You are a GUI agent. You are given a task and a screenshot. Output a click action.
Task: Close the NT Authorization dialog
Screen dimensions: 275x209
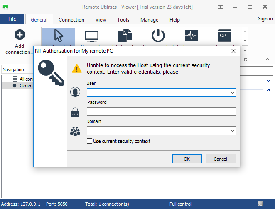point(233,51)
